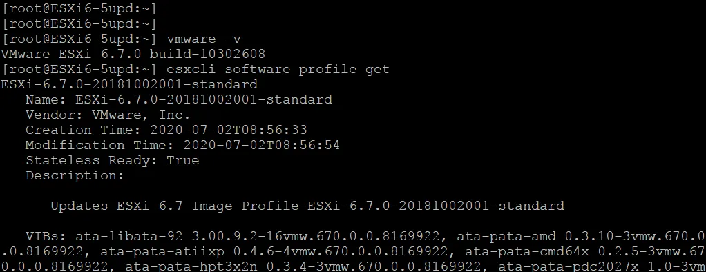Click the first empty root prompt line
706x272 pixels.
(x=78, y=8)
